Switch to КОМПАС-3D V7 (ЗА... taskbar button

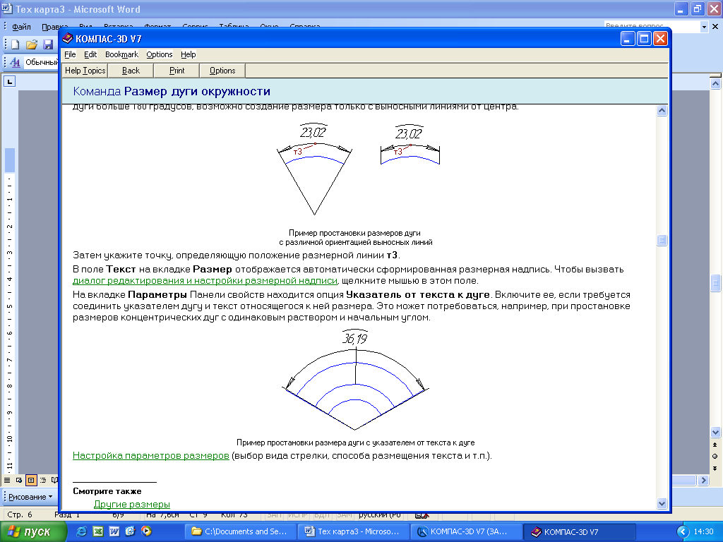[x=466, y=531]
